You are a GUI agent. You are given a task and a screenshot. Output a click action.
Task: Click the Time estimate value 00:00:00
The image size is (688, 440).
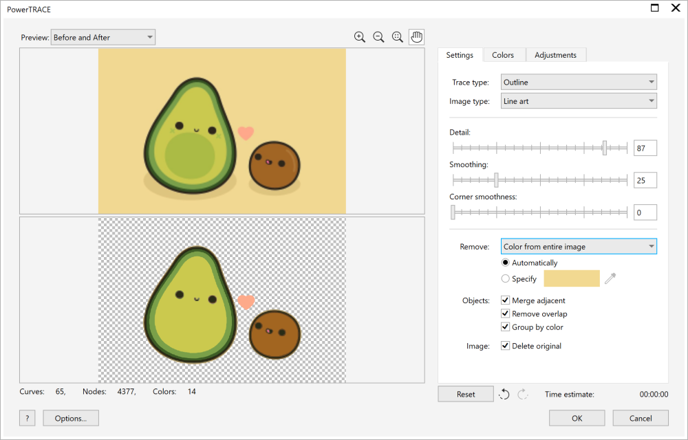(x=654, y=395)
